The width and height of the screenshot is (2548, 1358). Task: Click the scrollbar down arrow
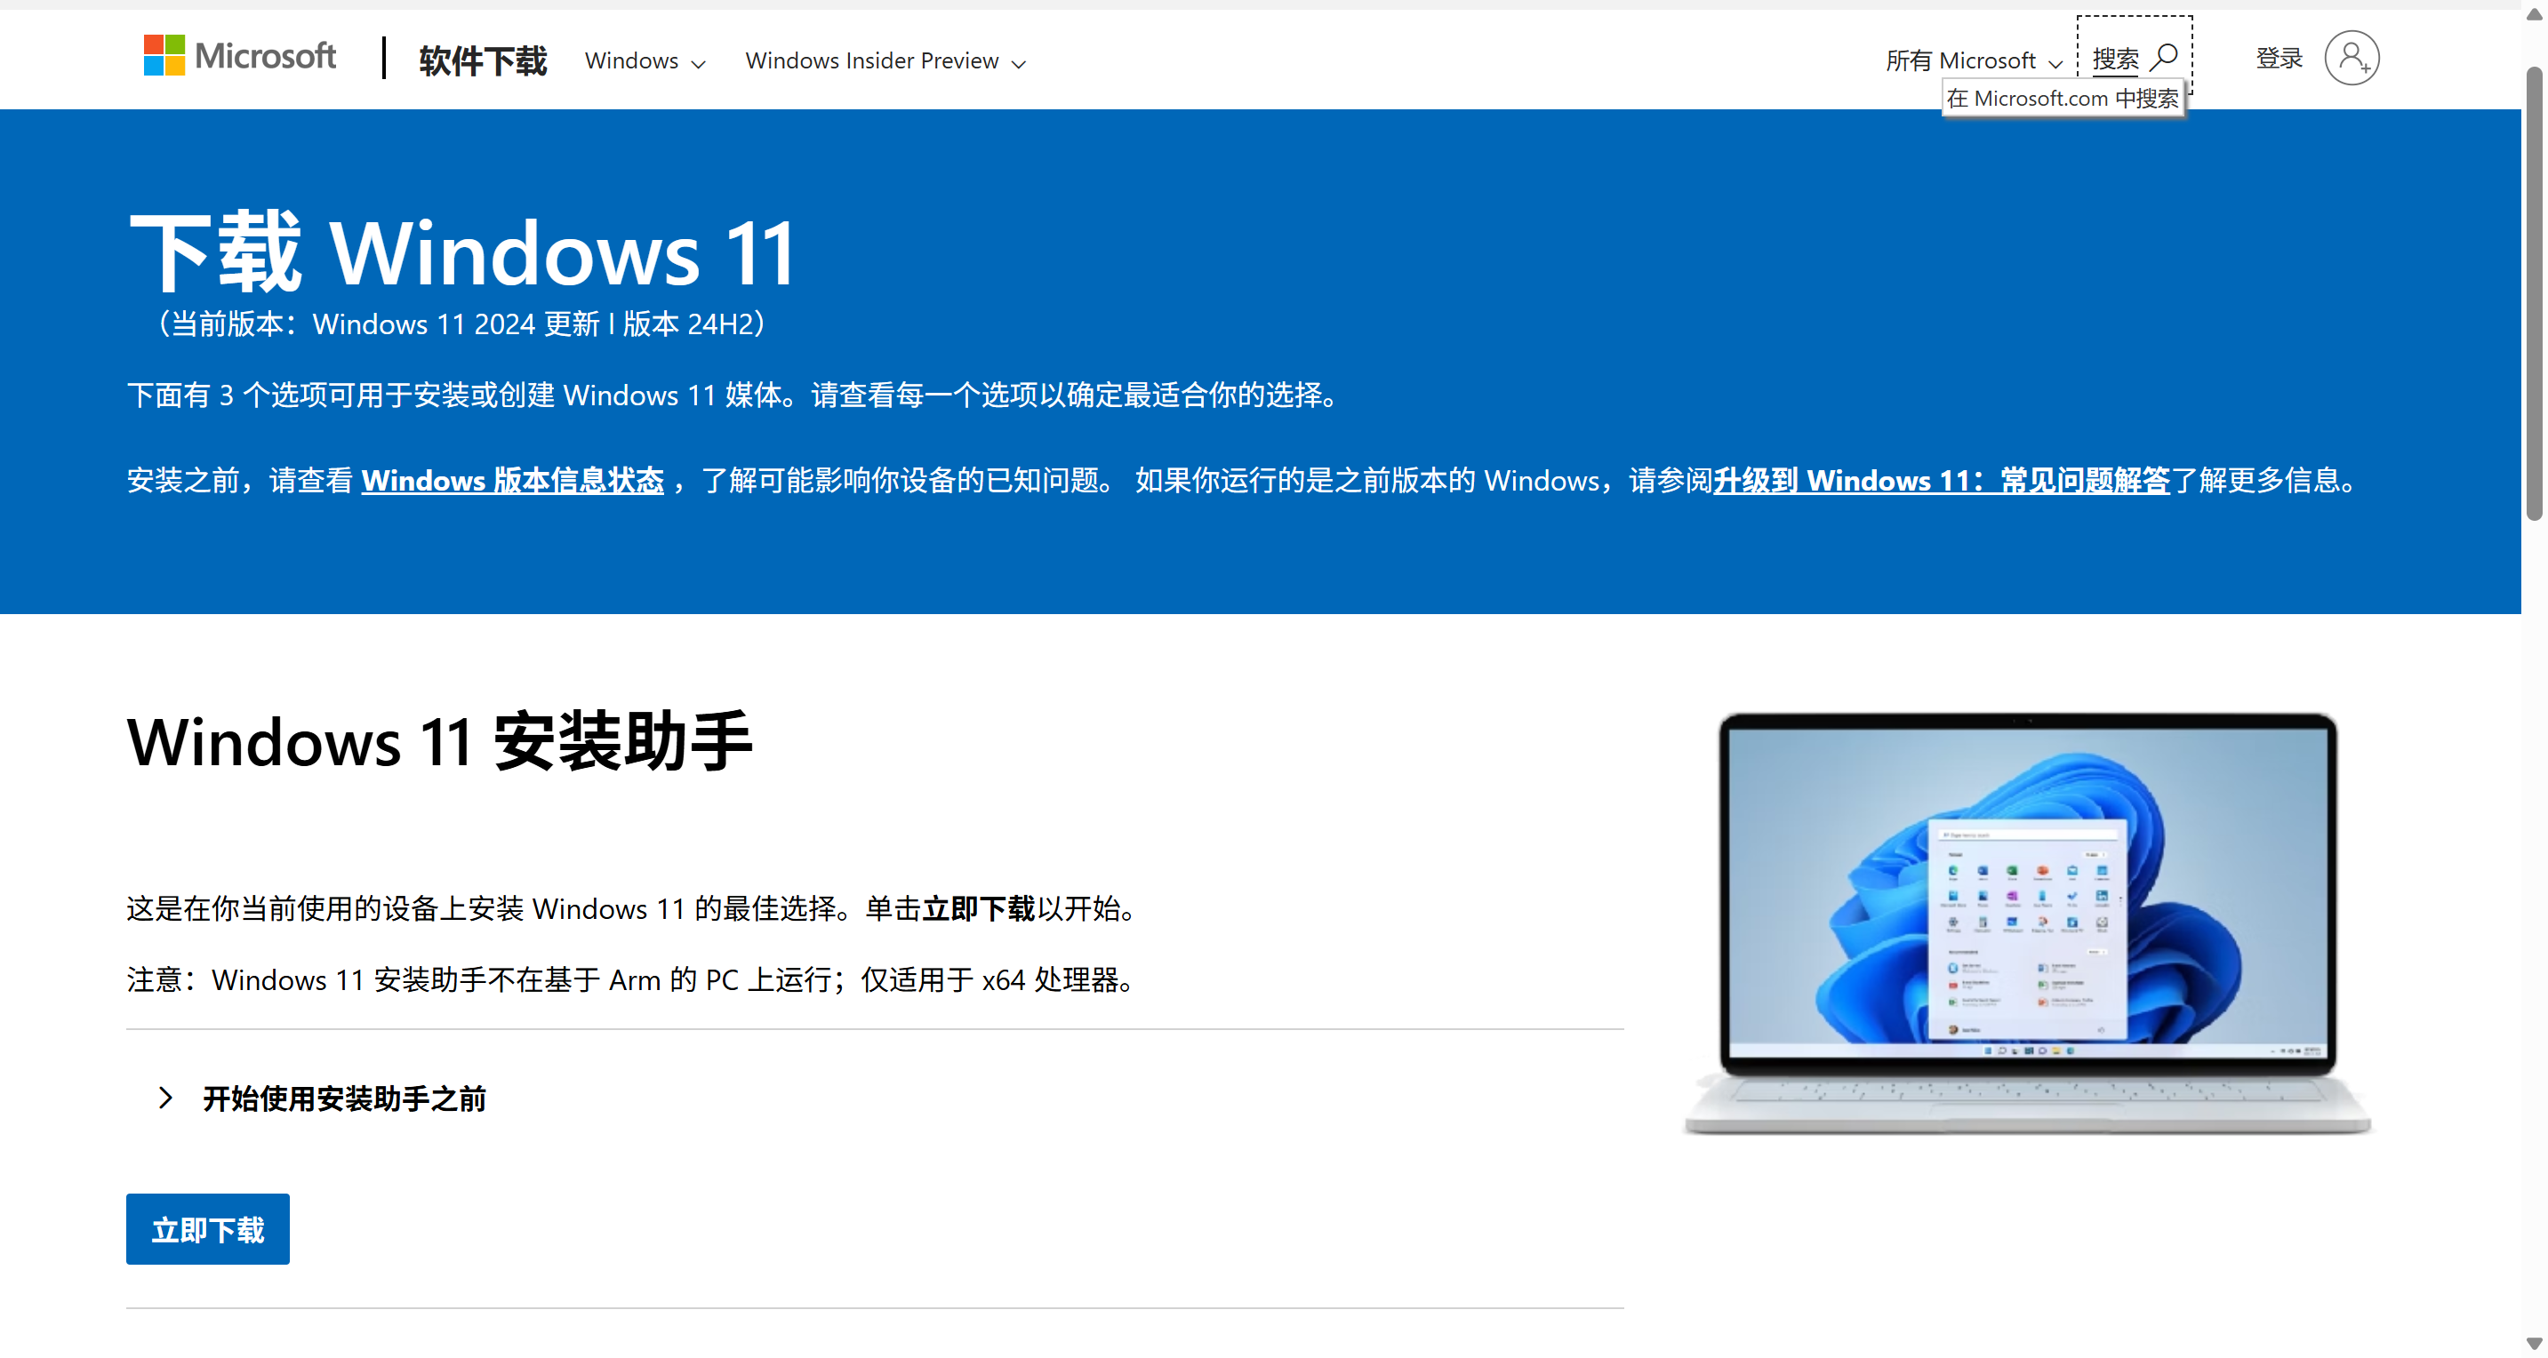pyautogui.click(x=2534, y=1343)
